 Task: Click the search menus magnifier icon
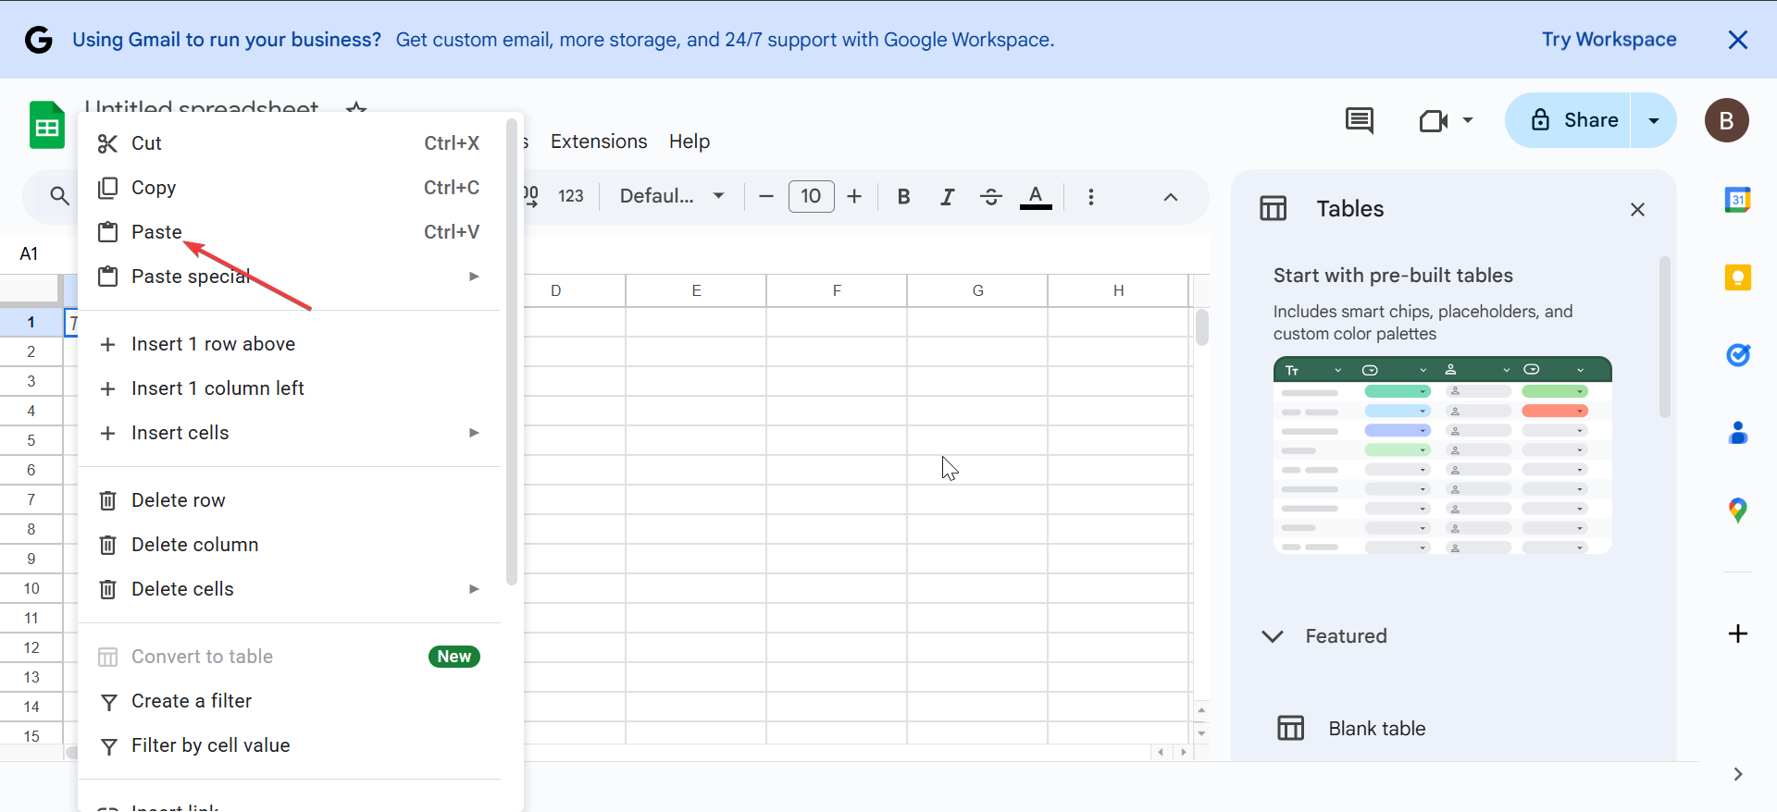(x=59, y=196)
